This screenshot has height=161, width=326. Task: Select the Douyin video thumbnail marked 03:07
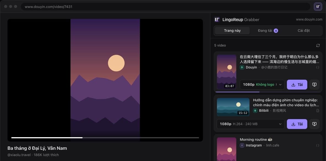227,72
